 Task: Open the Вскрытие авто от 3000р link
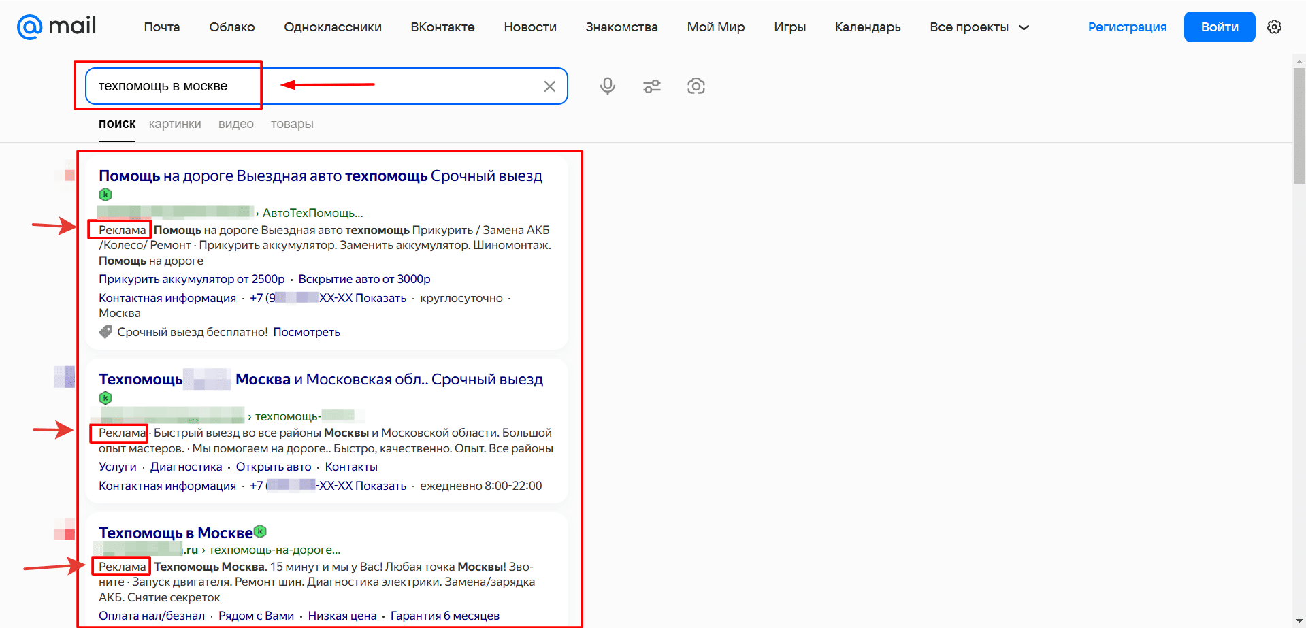(x=364, y=279)
